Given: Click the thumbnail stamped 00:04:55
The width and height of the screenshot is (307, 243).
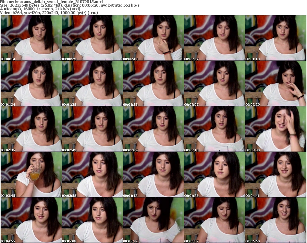Looking at the screenshot, I should [x=31, y=220].
